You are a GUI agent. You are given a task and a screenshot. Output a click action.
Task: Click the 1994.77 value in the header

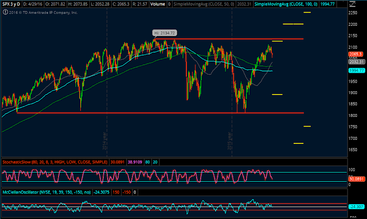pyautogui.click(x=327, y=4)
